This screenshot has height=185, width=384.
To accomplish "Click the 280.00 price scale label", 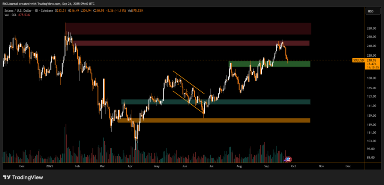I will click(371, 29).
